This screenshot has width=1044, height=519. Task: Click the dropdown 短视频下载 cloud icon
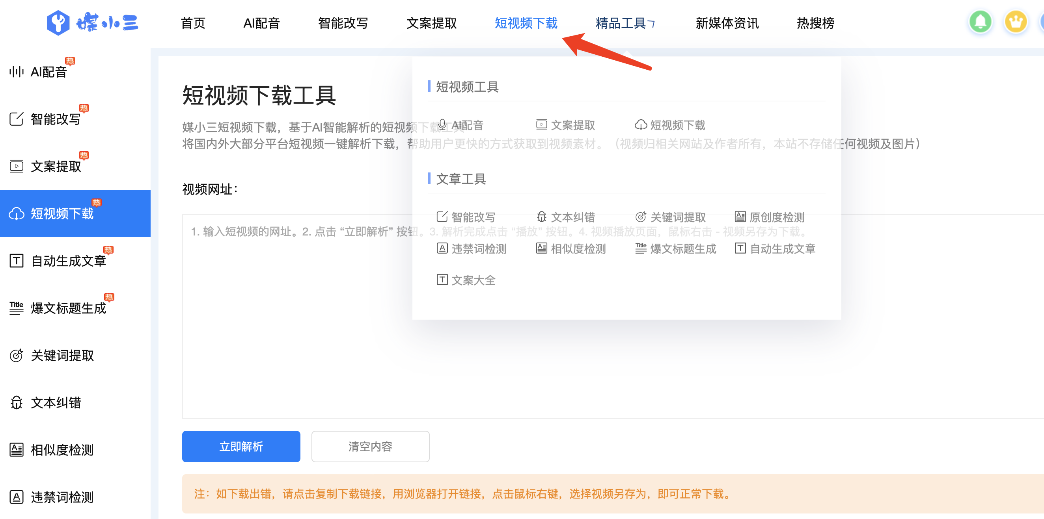pos(641,125)
